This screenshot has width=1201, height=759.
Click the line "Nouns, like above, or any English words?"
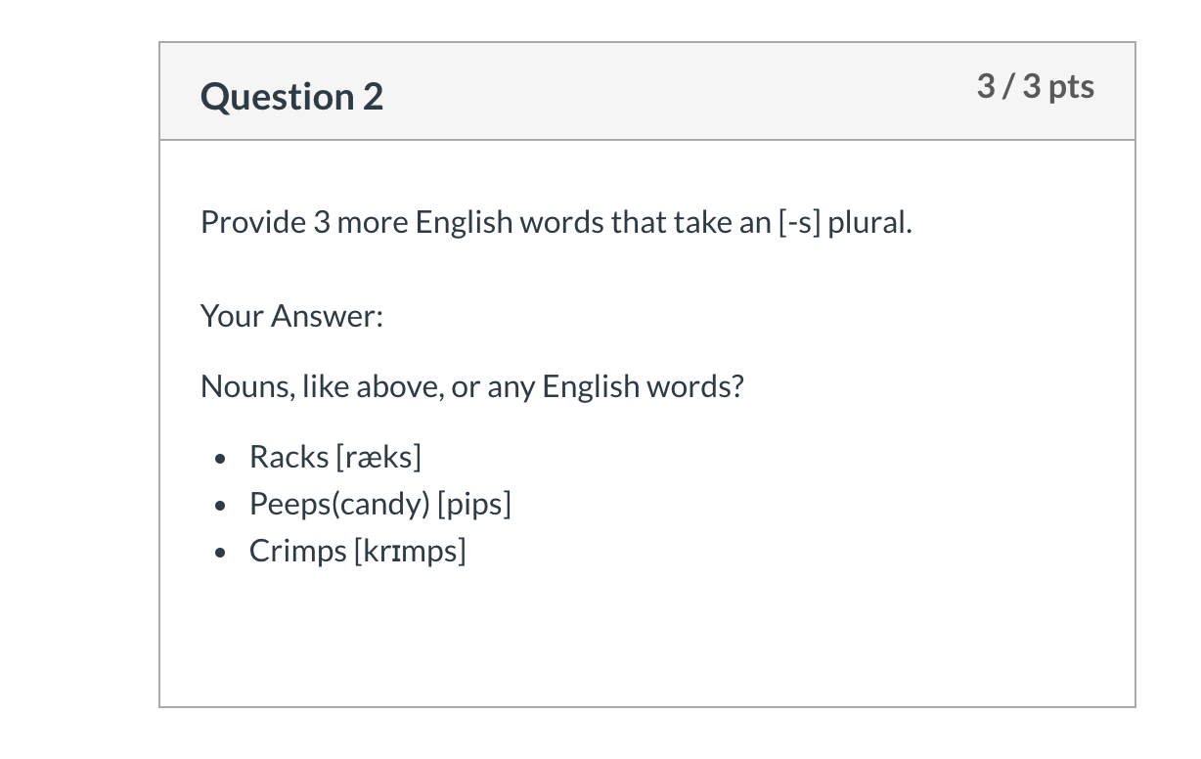[x=472, y=387]
